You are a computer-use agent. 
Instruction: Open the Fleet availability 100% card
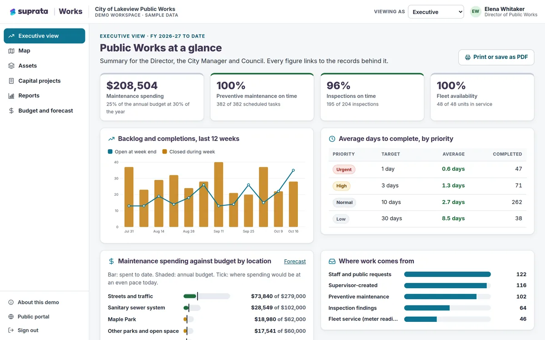(x=482, y=97)
